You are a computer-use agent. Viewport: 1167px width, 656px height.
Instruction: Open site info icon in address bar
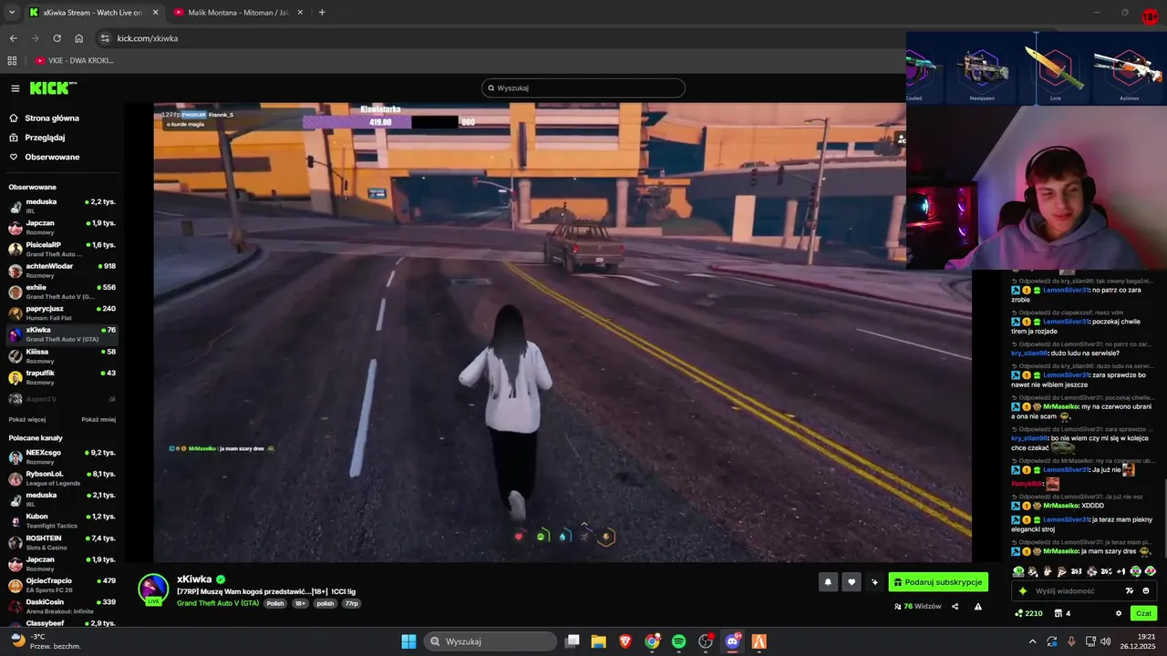point(105,38)
